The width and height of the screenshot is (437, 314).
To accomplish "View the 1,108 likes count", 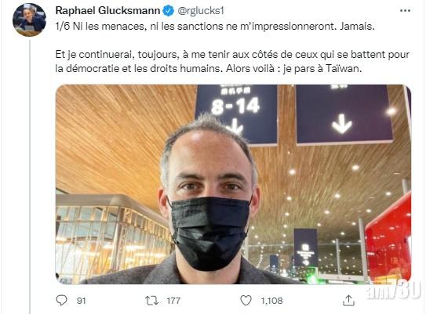I will (271, 301).
